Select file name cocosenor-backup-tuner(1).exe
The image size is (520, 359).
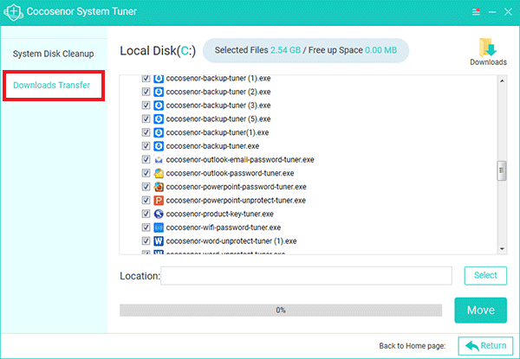[218, 132]
